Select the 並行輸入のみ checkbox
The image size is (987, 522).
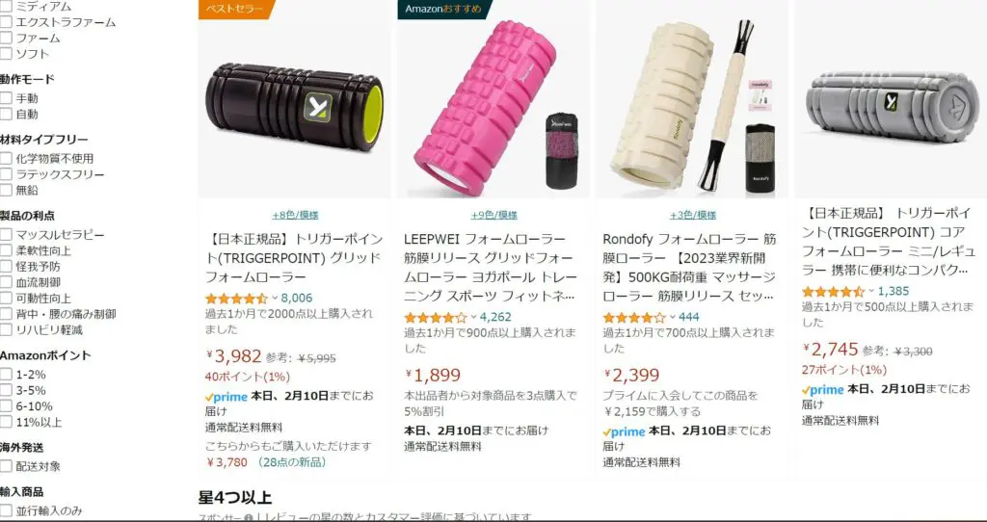click(7, 510)
